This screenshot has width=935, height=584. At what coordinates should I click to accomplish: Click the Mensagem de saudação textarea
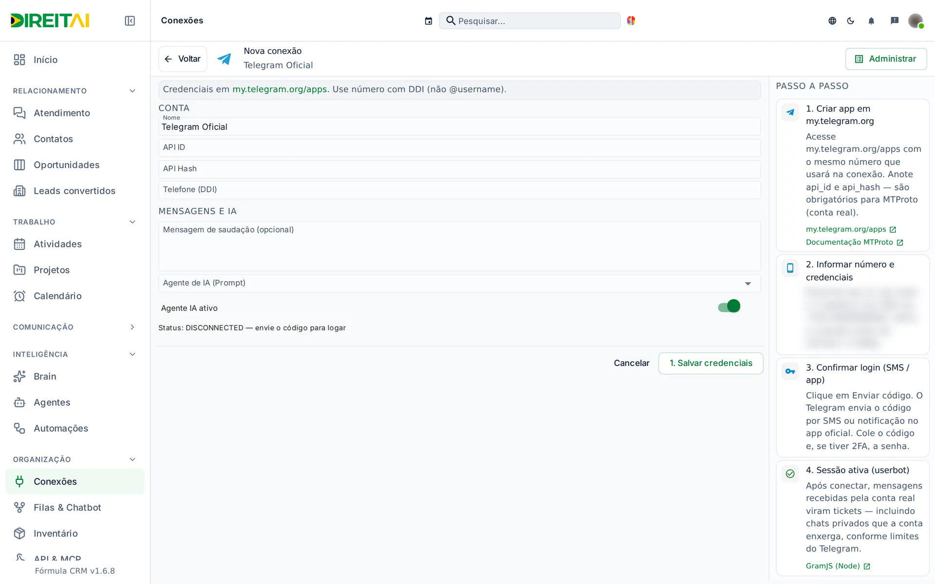tap(459, 246)
